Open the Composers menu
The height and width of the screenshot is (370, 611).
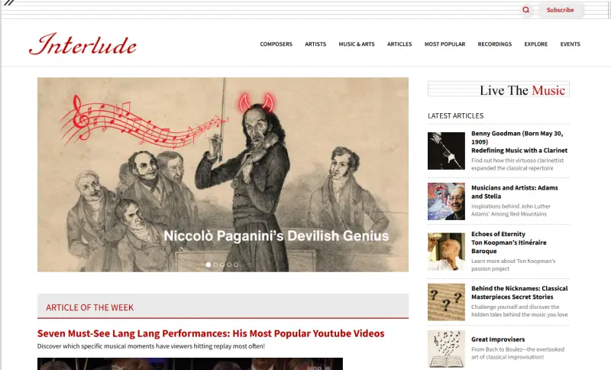point(276,44)
